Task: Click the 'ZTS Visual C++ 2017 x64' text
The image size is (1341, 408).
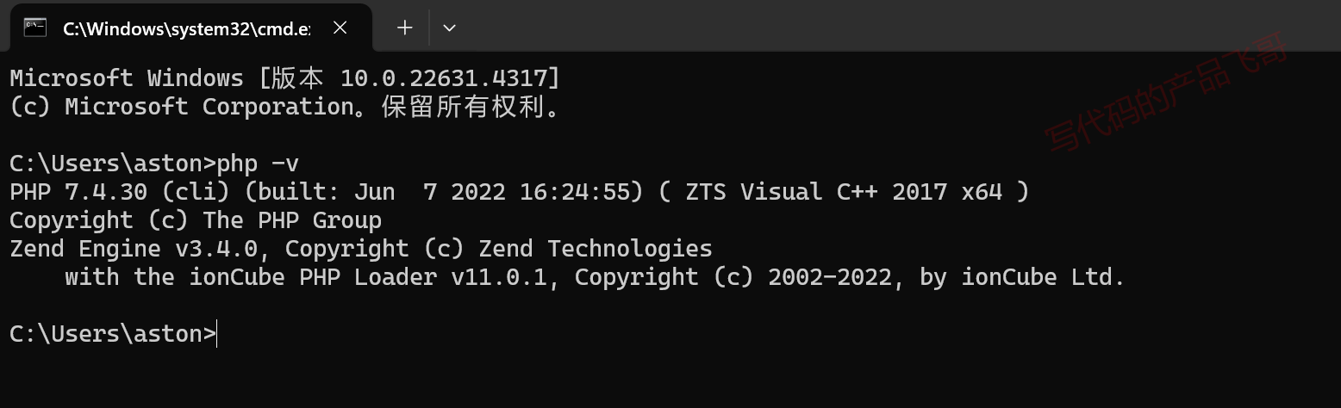Action: tap(845, 191)
